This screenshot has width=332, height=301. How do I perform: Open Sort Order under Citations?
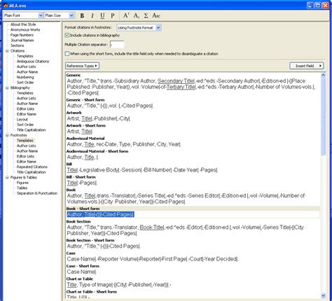tap(25, 83)
